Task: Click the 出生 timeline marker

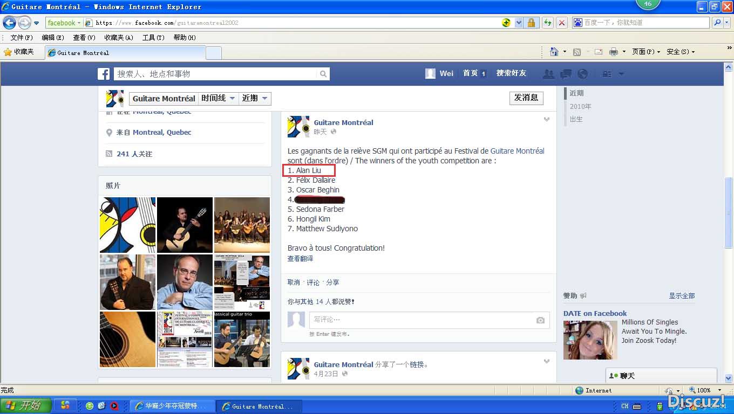Action: [576, 119]
